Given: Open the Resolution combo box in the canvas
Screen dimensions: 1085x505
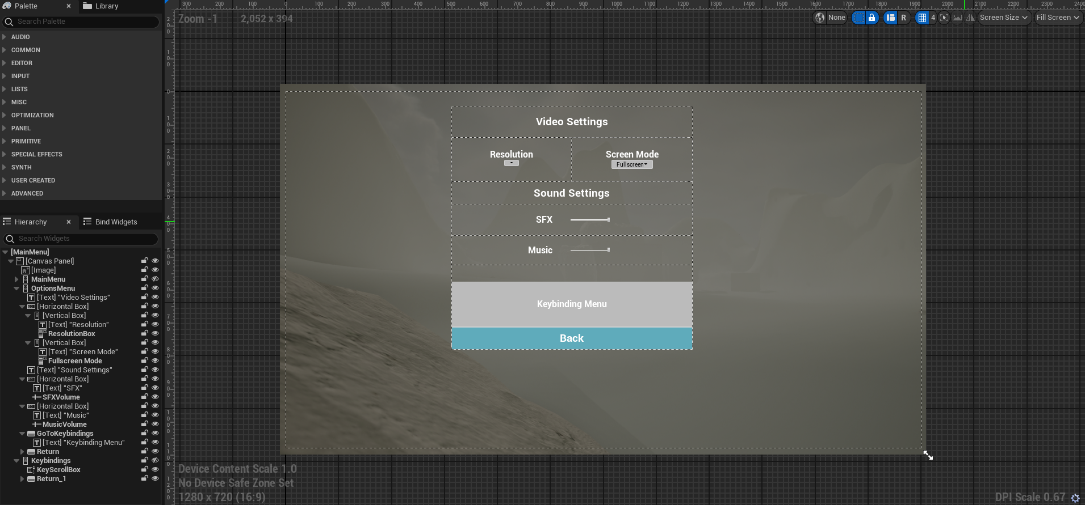Looking at the screenshot, I should (512, 163).
